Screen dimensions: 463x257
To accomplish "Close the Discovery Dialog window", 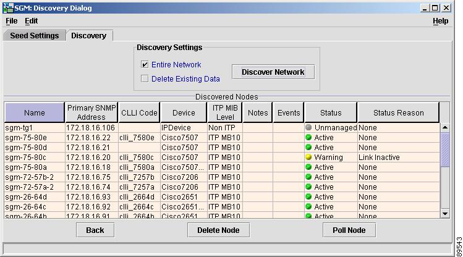I will [x=446, y=8].
